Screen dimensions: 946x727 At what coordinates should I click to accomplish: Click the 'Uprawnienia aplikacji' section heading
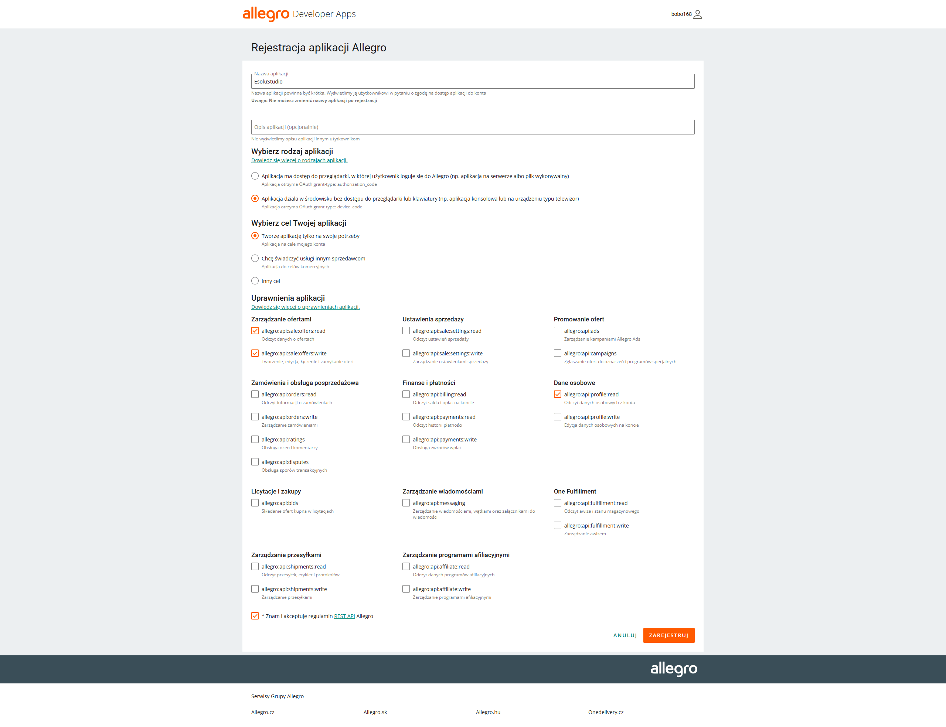(x=288, y=298)
